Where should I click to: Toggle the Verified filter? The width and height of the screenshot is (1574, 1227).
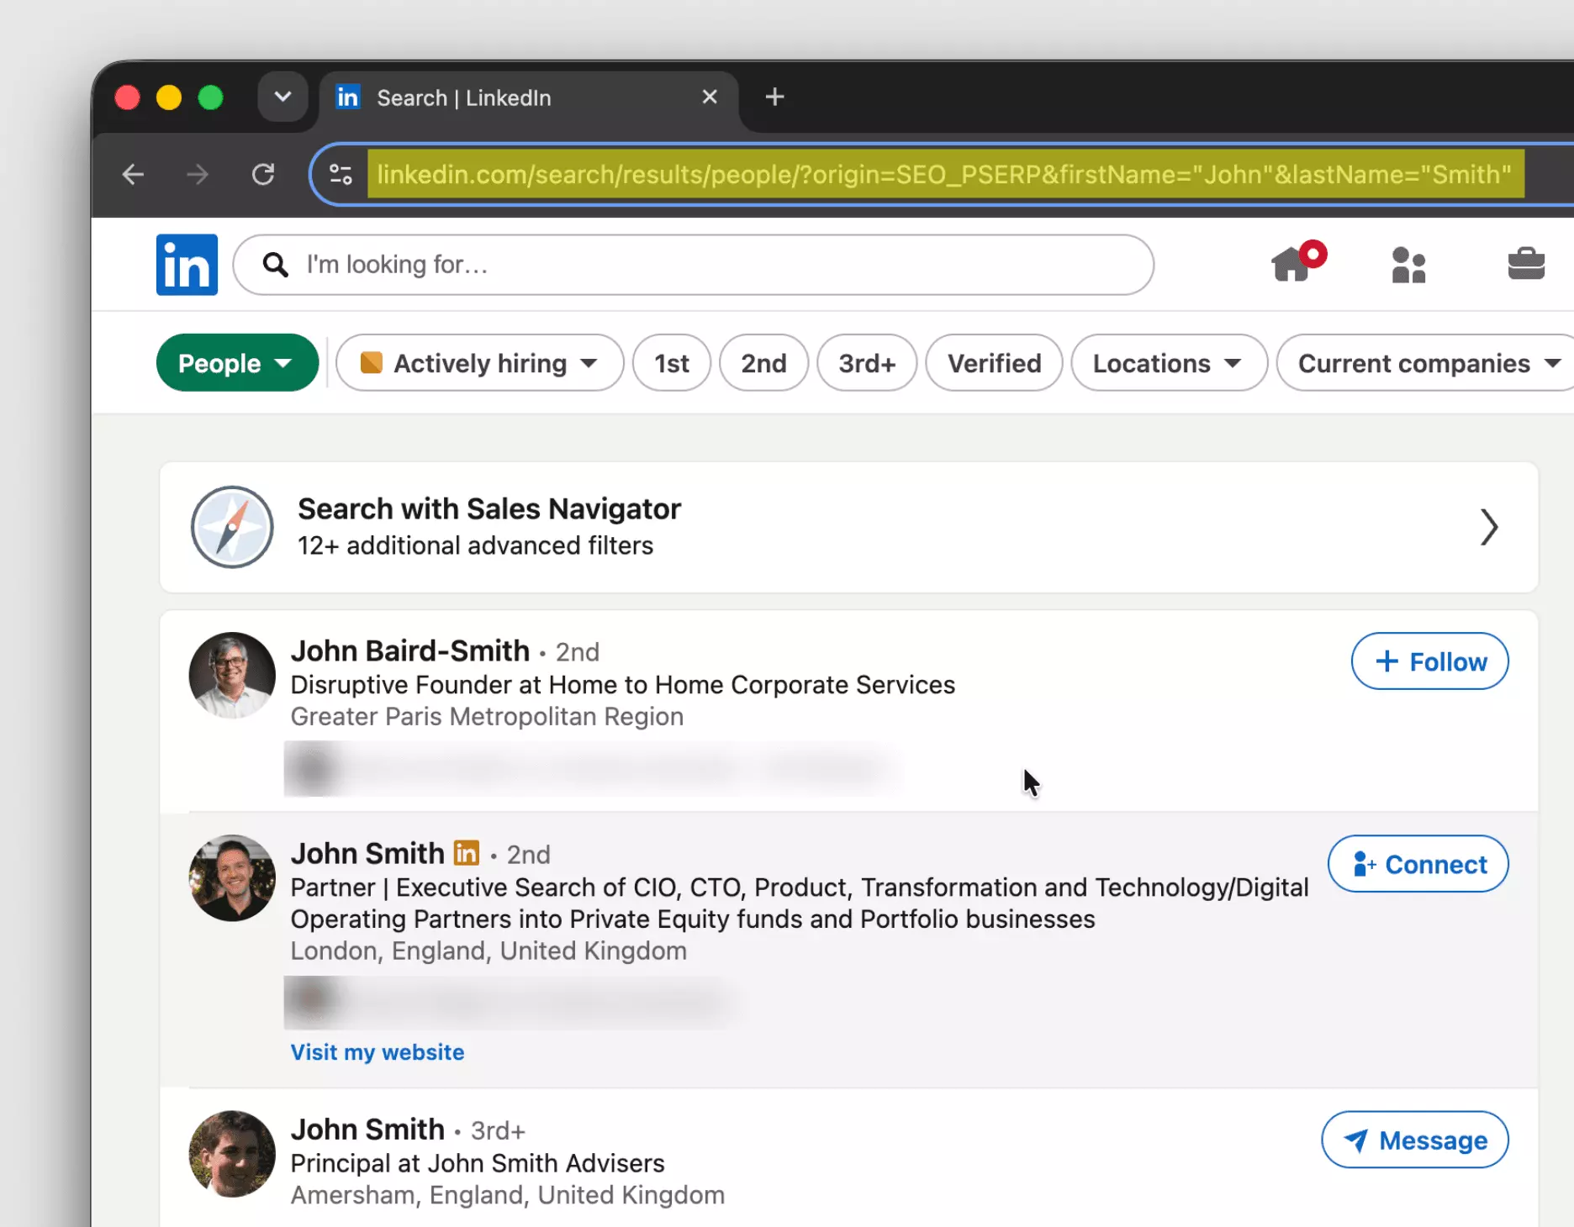coord(994,363)
